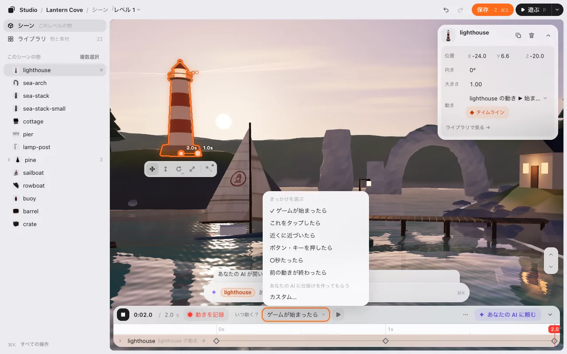
Task: Open the timeline three-dots menu
Action: [466, 315]
